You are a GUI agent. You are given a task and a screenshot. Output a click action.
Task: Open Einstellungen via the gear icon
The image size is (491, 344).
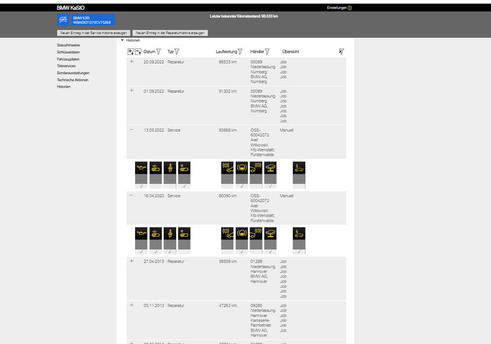pos(350,8)
